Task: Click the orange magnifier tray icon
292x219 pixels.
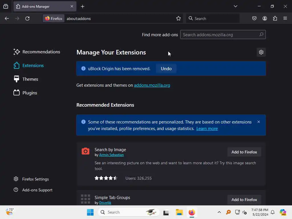Action: (228, 212)
